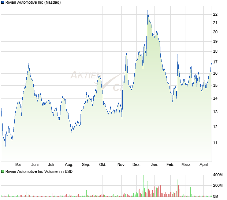Image resolution: width=227 pixels, height=200 pixels.
Task: Click the 'März' month label
Action: tap(186, 165)
